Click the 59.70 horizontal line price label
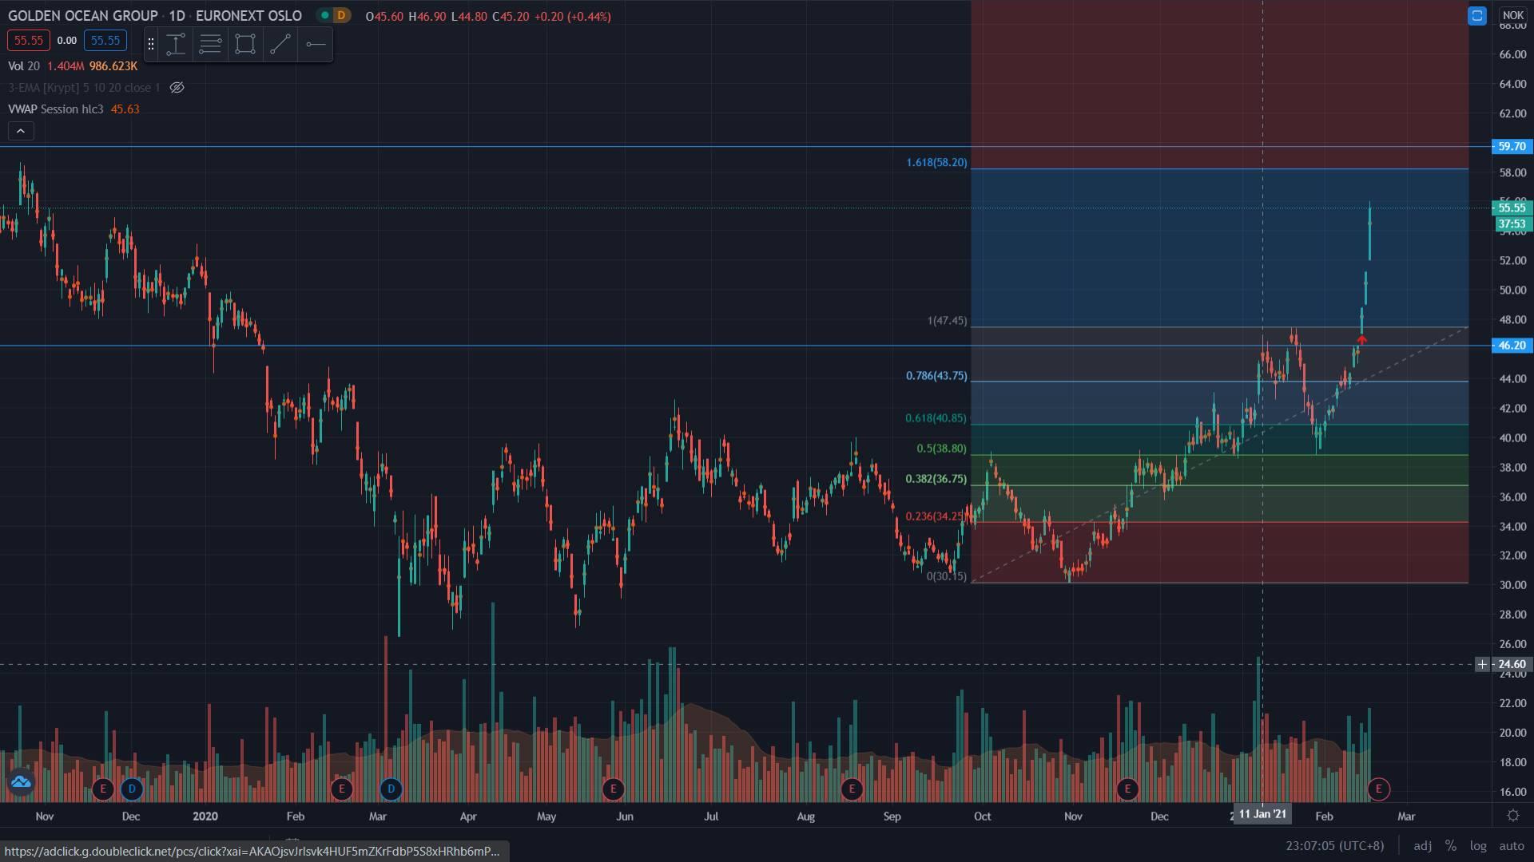This screenshot has width=1534, height=862. point(1512,146)
